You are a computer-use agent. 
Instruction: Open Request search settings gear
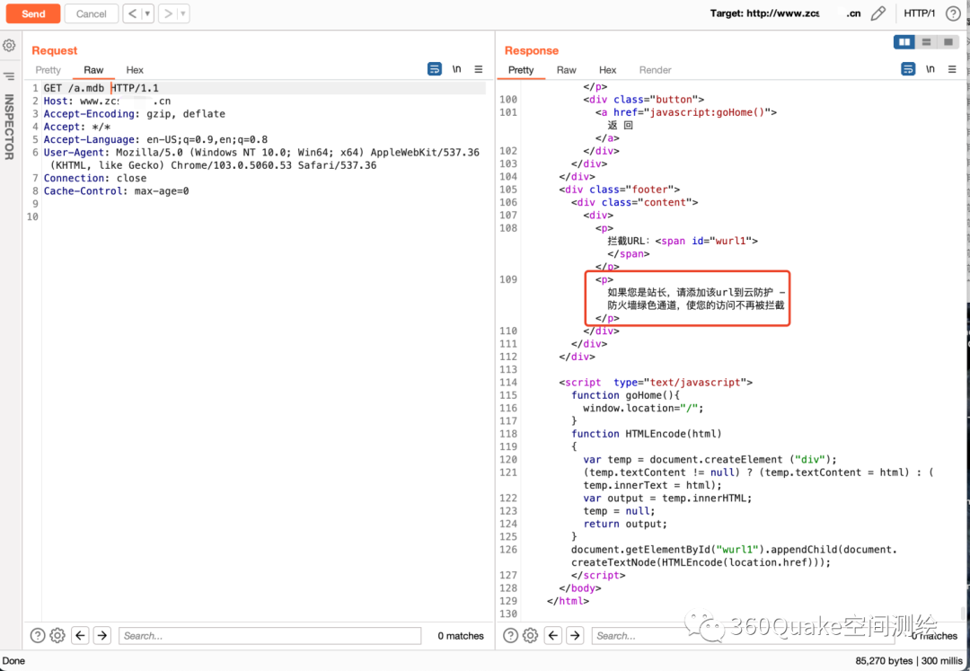coord(57,635)
